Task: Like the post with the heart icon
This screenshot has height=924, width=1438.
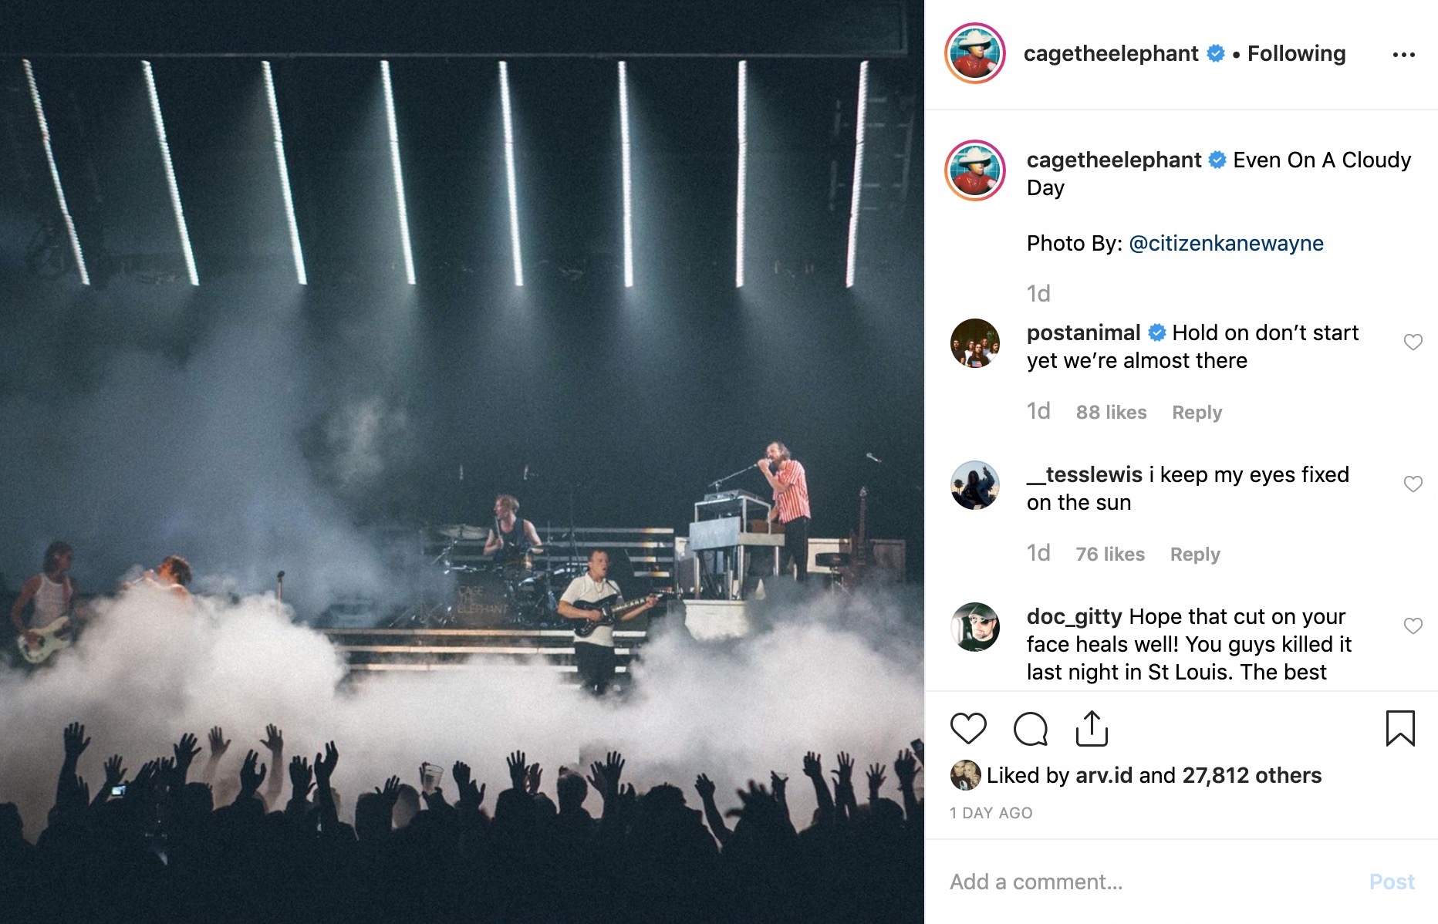Action: click(968, 729)
